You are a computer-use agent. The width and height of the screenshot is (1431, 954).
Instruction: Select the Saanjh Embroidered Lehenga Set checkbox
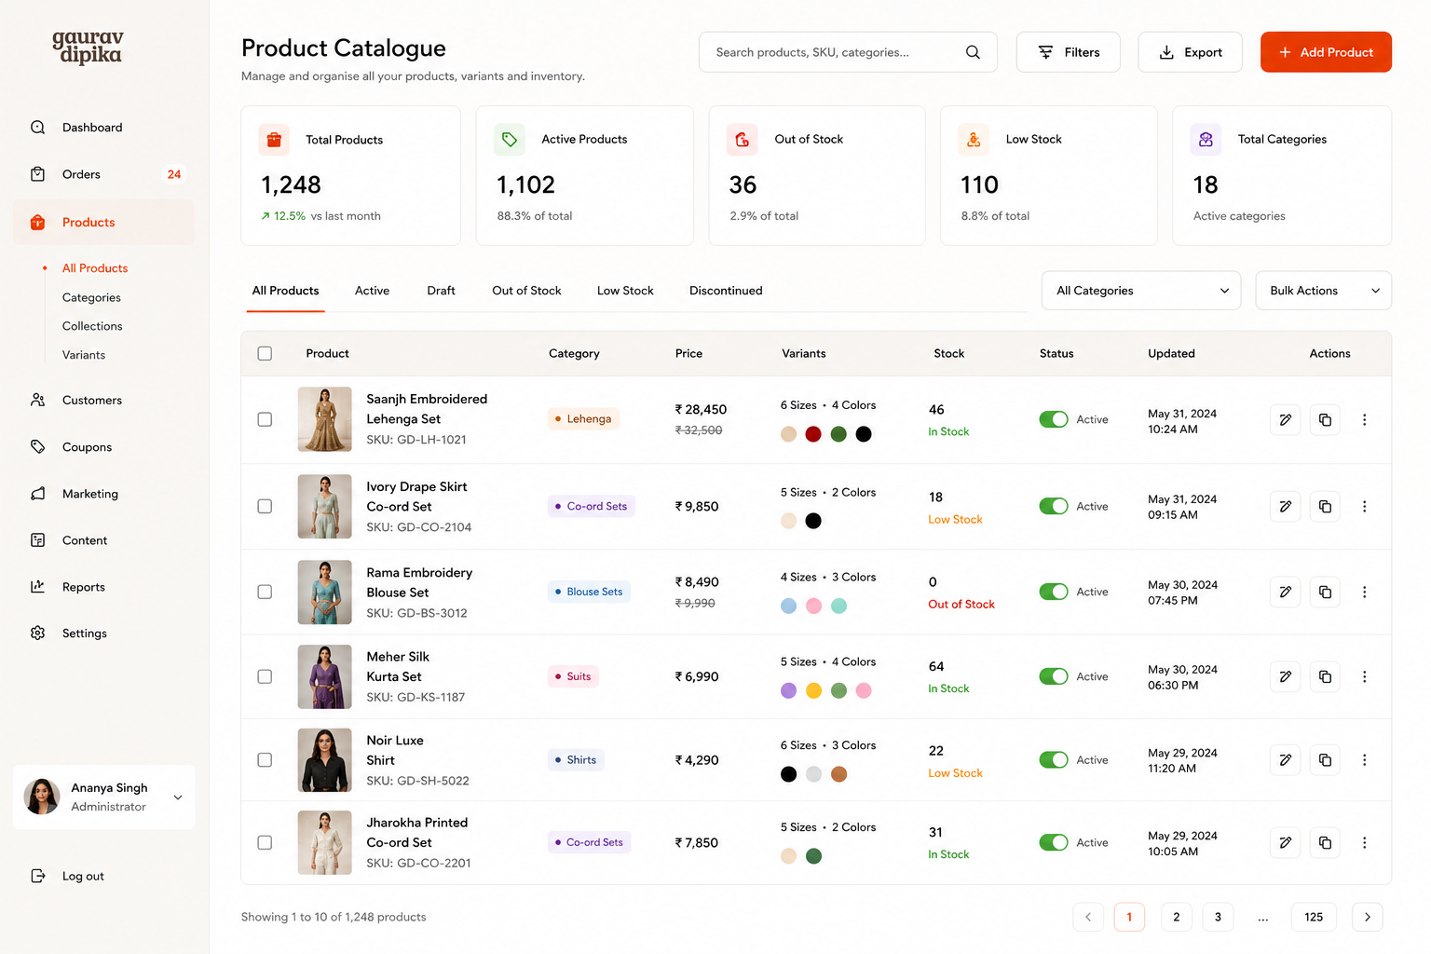(x=265, y=419)
